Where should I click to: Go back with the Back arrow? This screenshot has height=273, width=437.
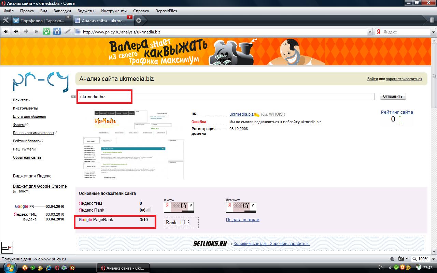16,32
